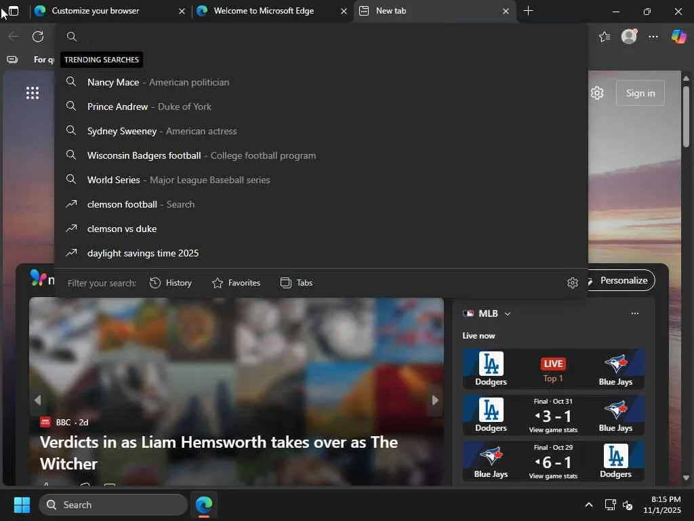View game stats for Oct 29 final
The width and height of the screenshot is (694, 521).
coord(553,476)
